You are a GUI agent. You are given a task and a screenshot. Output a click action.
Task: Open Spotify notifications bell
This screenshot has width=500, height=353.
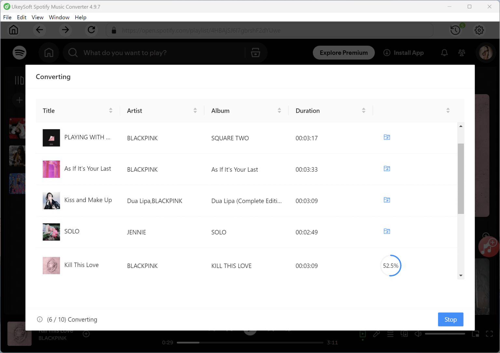click(x=444, y=52)
